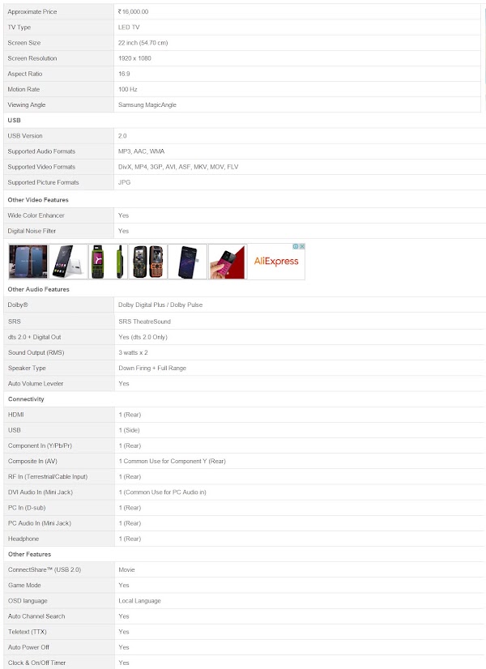Image resolution: width=486 pixels, height=669 pixels.
Task: Click the pink mini card phone ad
Action: 228,262
